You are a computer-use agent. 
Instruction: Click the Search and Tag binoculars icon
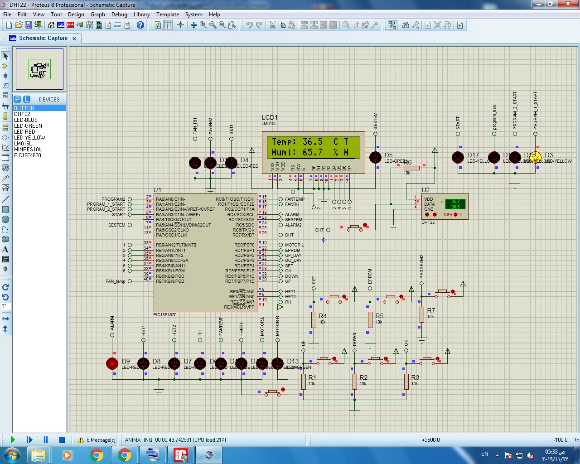406,25
